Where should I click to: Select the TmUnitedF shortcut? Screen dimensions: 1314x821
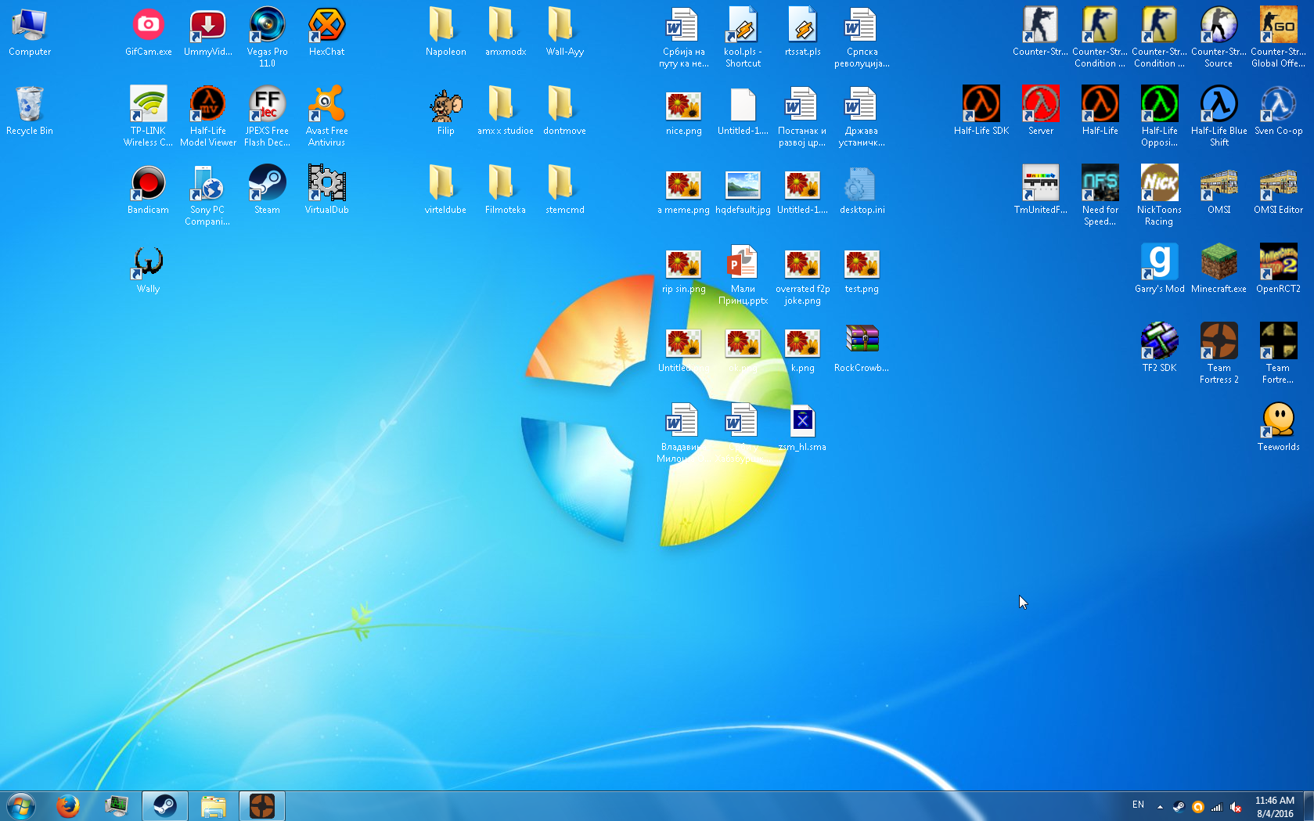pyautogui.click(x=1040, y=190)
